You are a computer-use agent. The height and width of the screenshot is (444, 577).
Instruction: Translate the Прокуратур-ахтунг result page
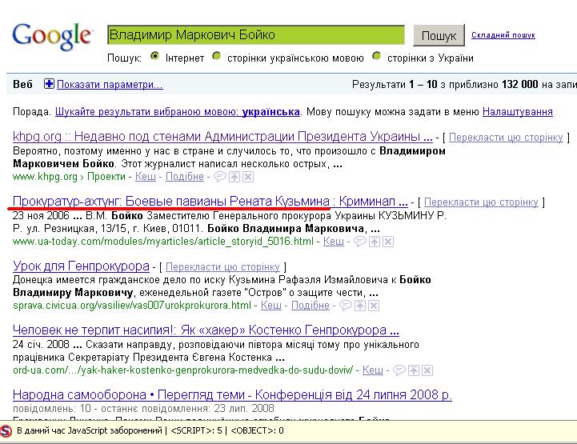pos(481,202)
